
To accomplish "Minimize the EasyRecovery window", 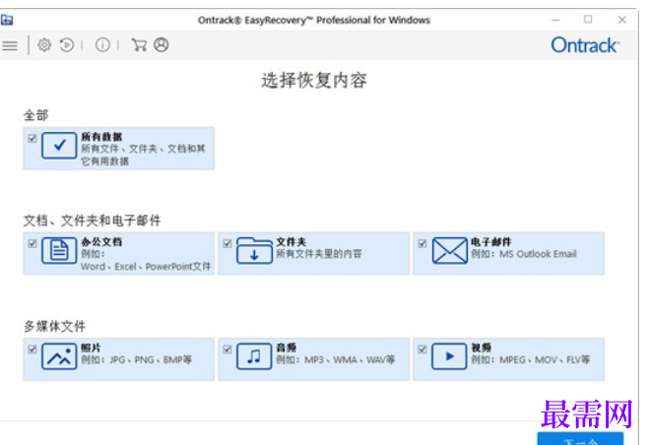I will click(555, 20).
